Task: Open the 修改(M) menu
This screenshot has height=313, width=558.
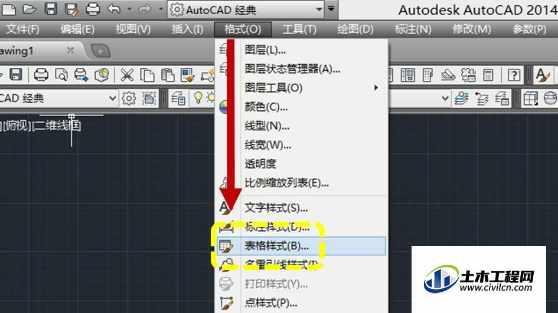Action: [x=472, y=29]
